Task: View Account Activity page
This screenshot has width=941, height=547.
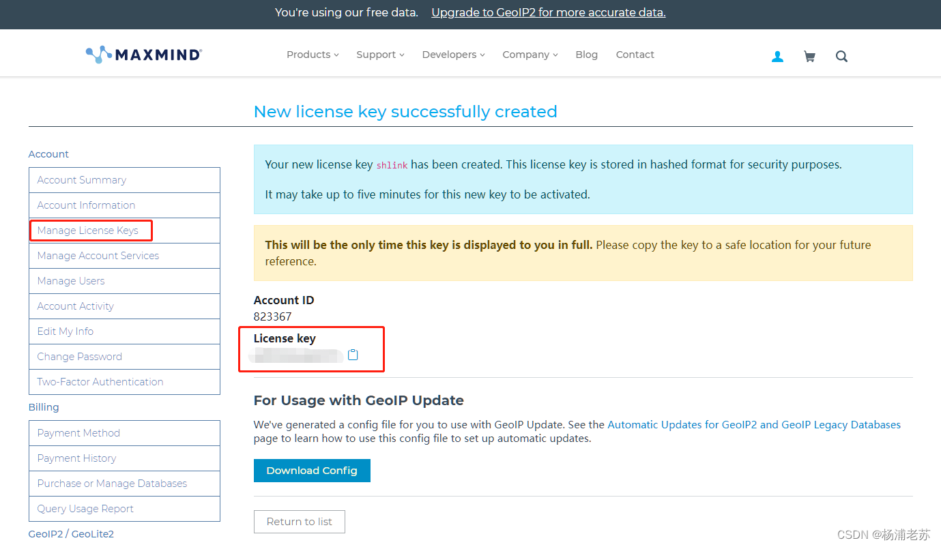Action: [x=124, y=306]
